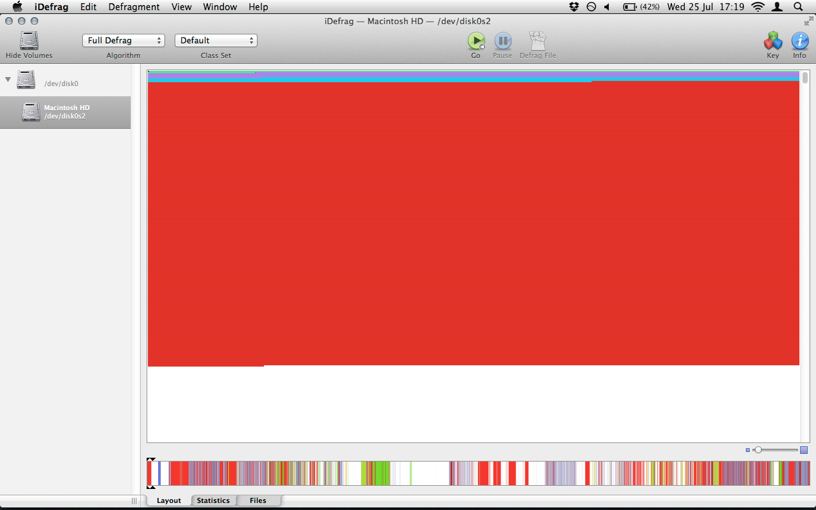Open the iDefrag application menu
816x510 pixels.
pos(53,7)
